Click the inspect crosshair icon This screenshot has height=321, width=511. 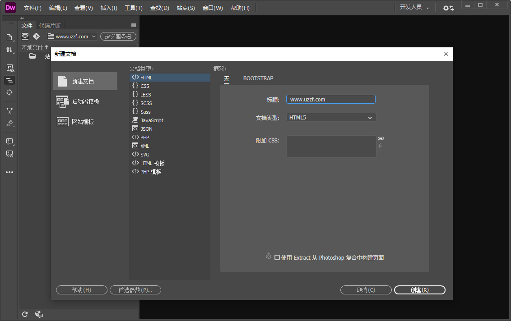click(9, 92)
